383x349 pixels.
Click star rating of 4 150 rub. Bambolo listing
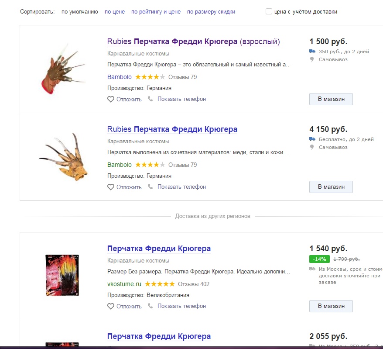tap(150, 165)
